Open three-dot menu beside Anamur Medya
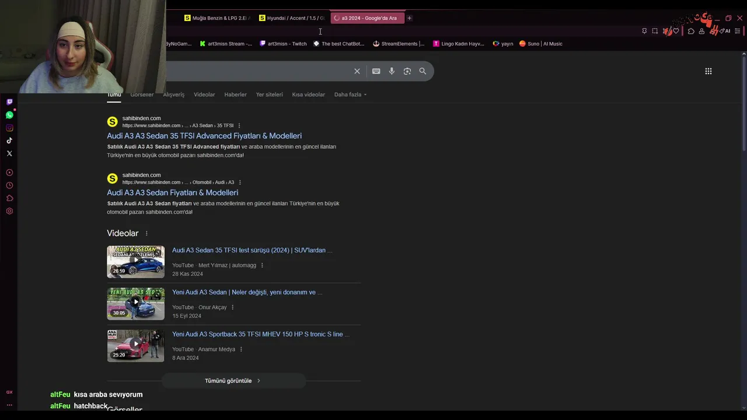The width and height of the screenshot is (747, 420). 241,349
